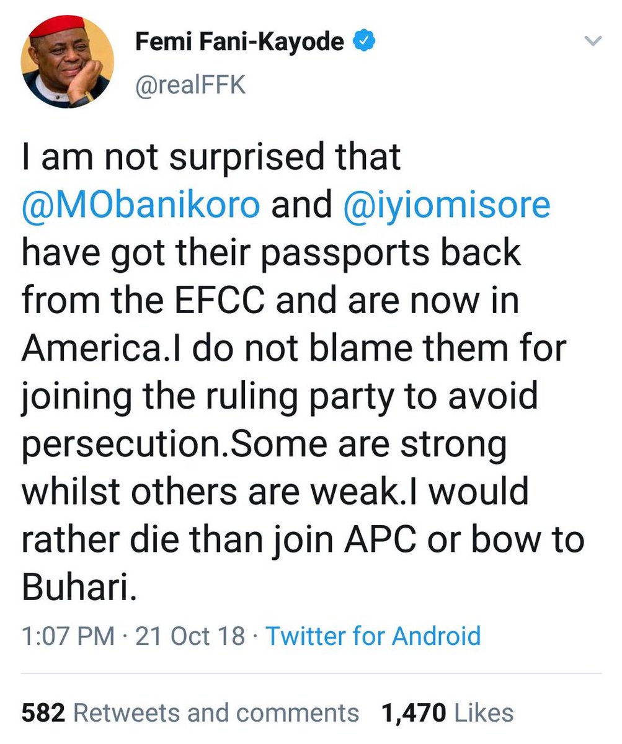The width and height of the screenshot is (622, 744).
Task: Click "I am not surprised that" text
Action: [211, 158]
